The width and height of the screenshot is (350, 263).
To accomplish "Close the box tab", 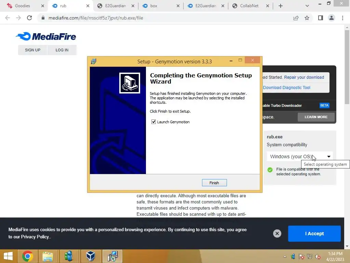I will (x=178, y=6).
